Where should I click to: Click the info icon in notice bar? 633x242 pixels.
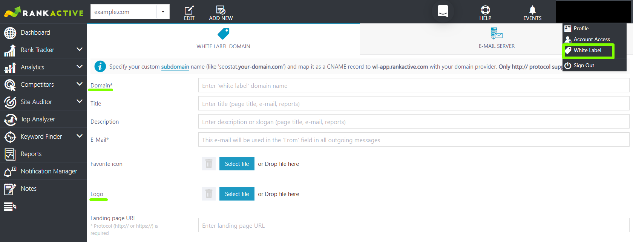pyautogui.click(x=100, y=66)
